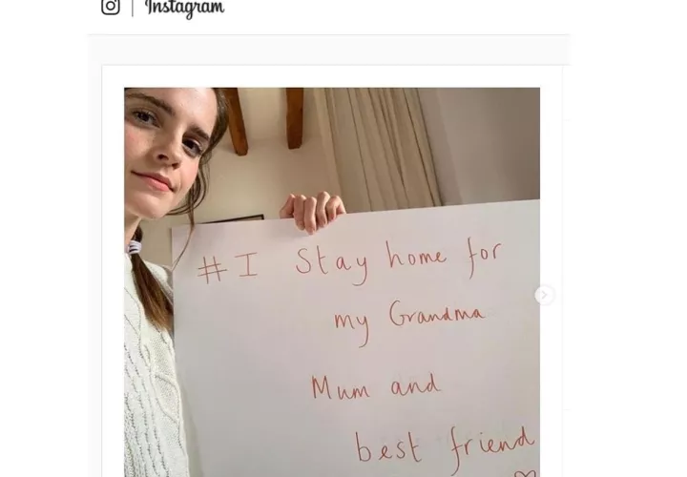The width and height of the screenshot is (687, 477).
Task: Click the 'Mum and' handwritten line
Action: pos(376,386)
